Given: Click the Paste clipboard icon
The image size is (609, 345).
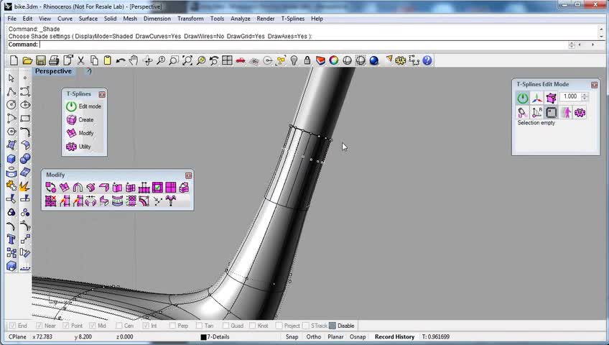Looking at the screenshot, I should pyautogui.click(x=108, y=60).
